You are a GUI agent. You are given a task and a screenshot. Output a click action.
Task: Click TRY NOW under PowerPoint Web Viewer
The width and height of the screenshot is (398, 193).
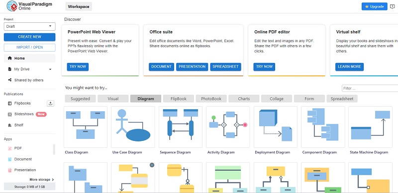tap(78, 67)
